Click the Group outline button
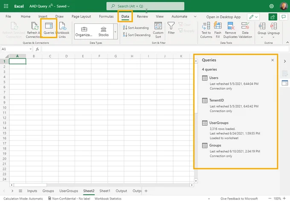 pos(262,28)
